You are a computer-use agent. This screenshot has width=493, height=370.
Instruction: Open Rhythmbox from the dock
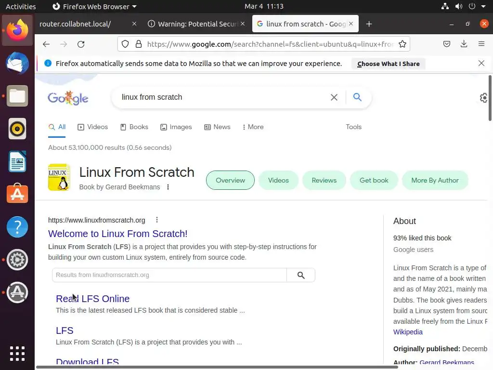click(17, 129)
